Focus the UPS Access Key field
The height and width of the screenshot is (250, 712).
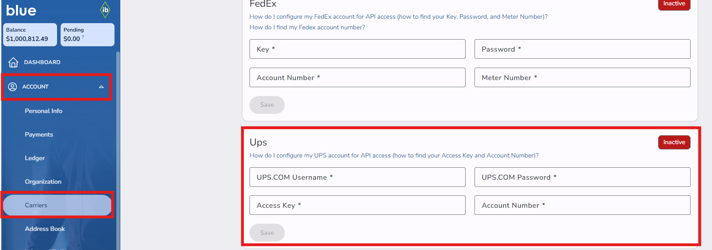tap(357, 205)
